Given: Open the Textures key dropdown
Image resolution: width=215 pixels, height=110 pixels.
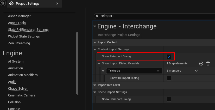Looking at the screenshot, I should pos(134,71).
